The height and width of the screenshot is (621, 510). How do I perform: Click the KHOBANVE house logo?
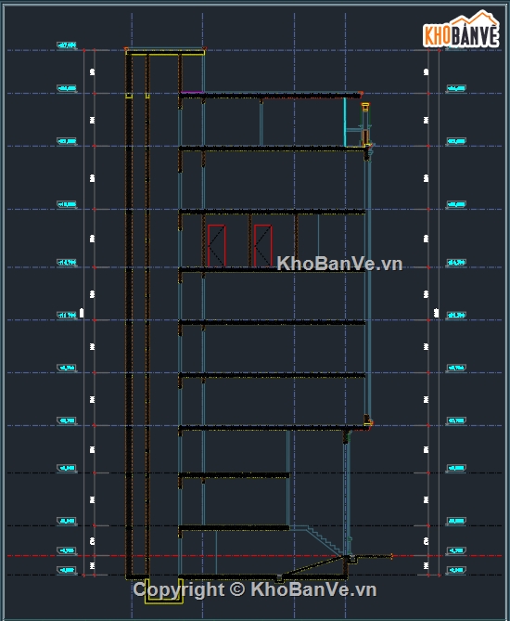coord(461,30)
